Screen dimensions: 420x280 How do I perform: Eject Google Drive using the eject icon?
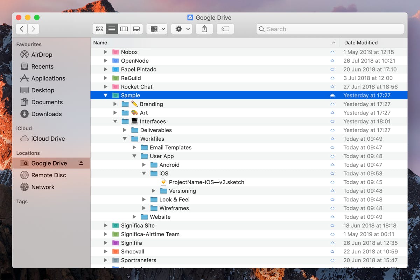[81, 163]
